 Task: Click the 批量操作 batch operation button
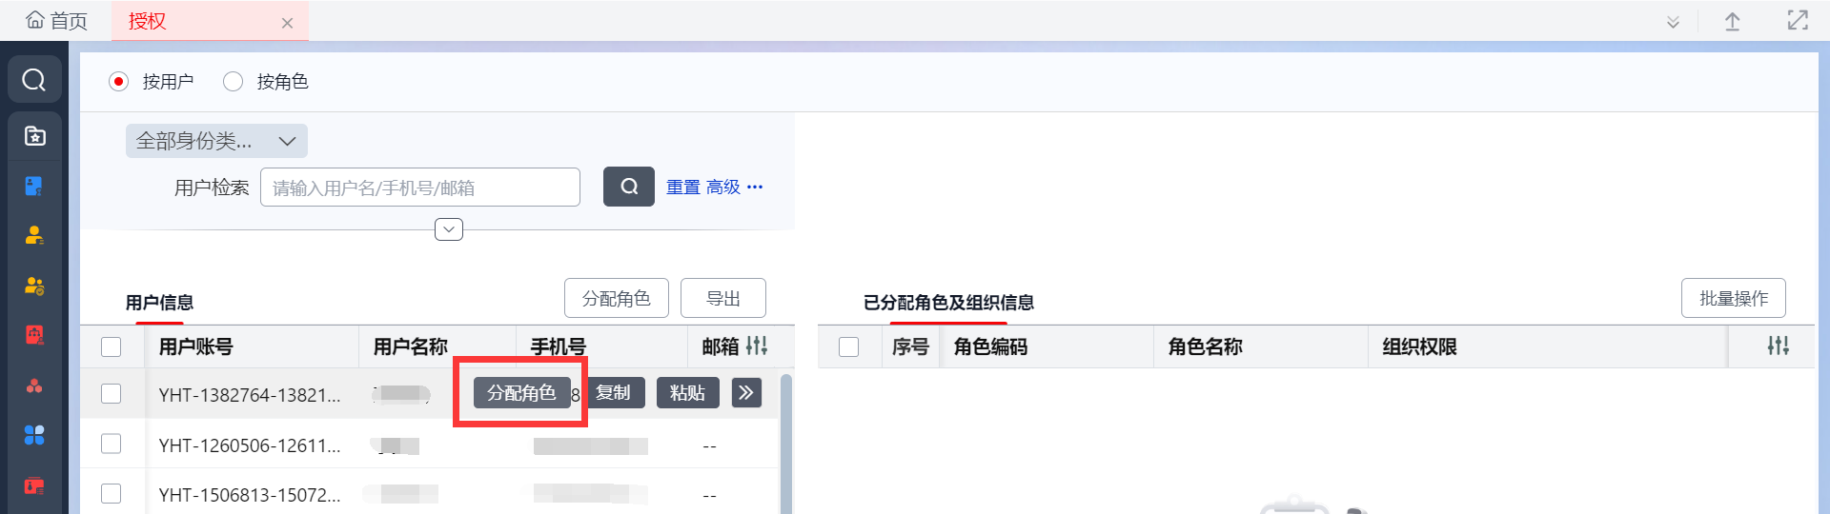pyautogui.click(x=1733, y=299)
